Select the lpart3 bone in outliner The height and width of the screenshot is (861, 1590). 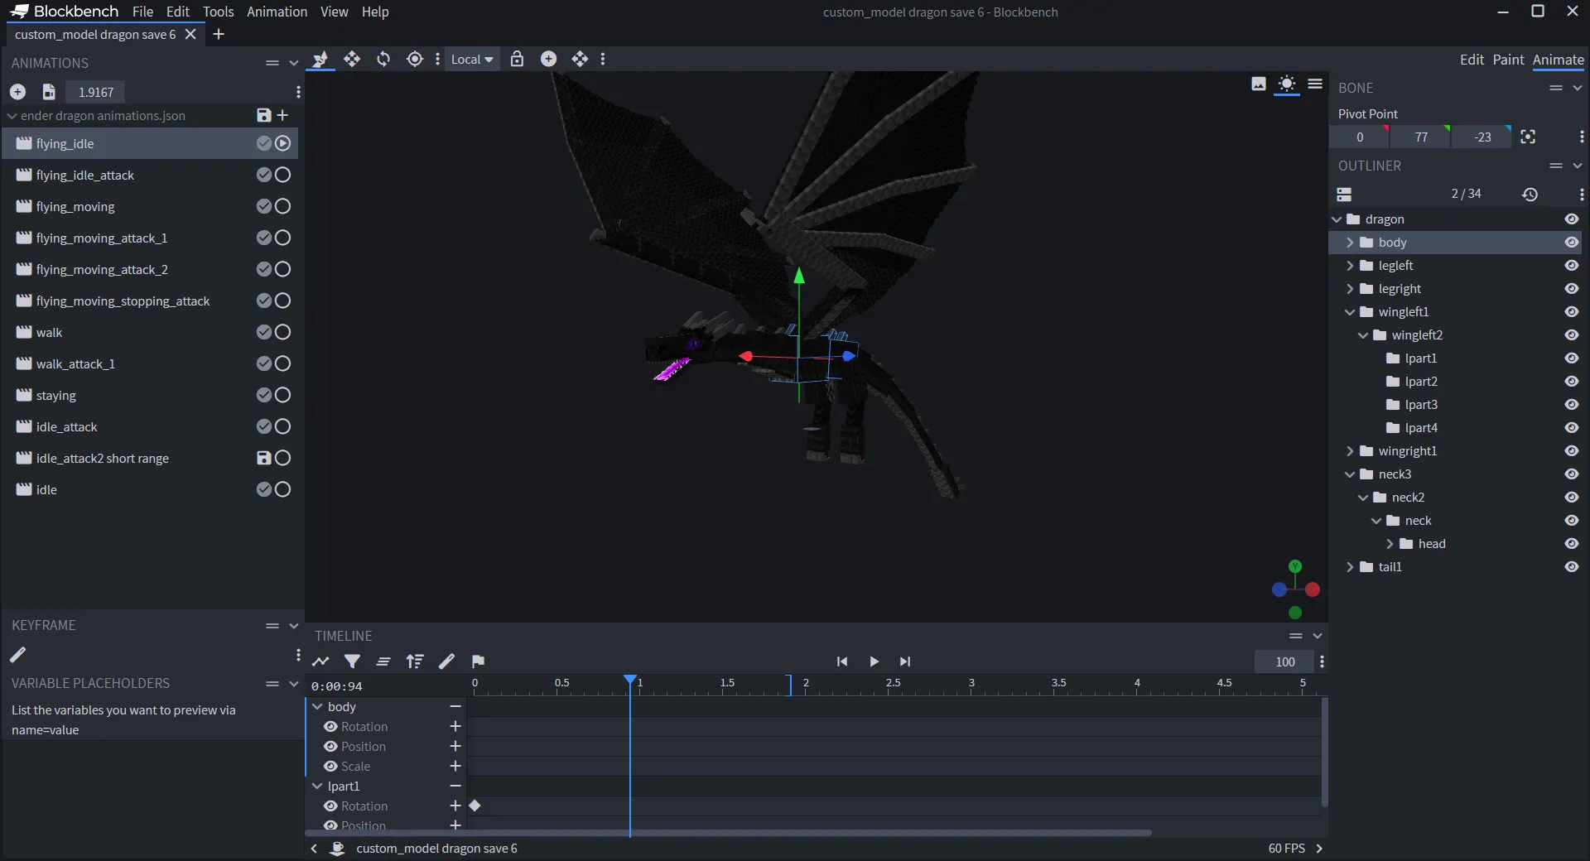1454,405
